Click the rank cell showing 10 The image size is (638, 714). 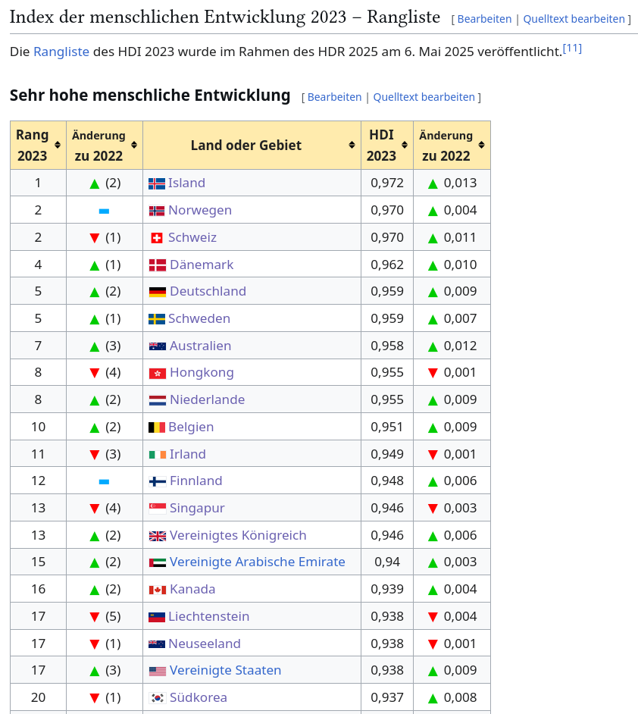pyautogui.click(x=38, y=427)
